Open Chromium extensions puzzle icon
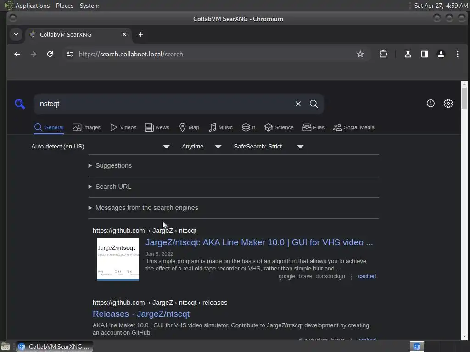This screenshot has height=352, width=470. 383,54
